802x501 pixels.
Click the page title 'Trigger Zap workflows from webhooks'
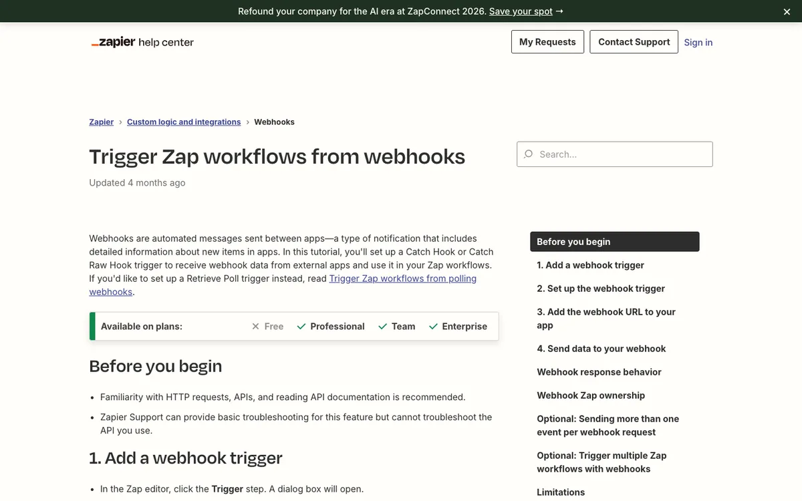pos(277,156)
